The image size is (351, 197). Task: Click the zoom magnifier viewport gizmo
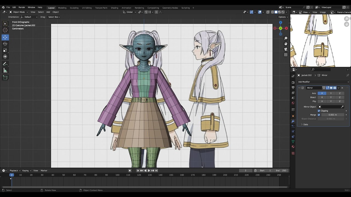pos(286,38)
